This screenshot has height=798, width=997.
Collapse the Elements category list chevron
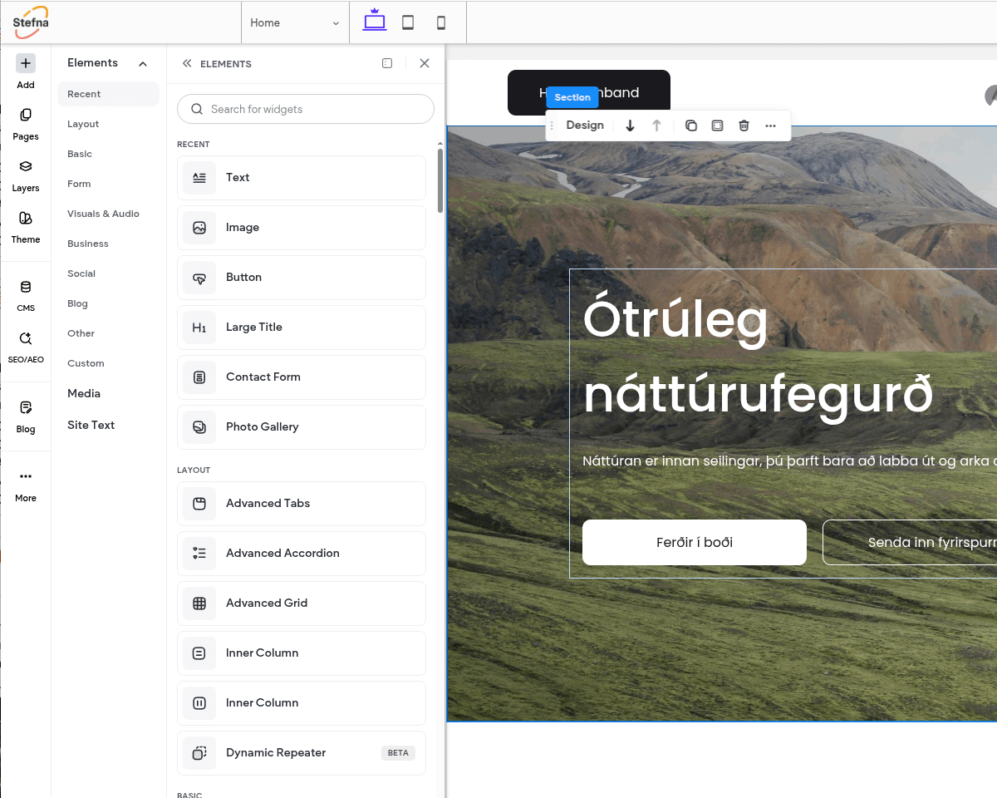pyautogui.click(x=143, y=63)
